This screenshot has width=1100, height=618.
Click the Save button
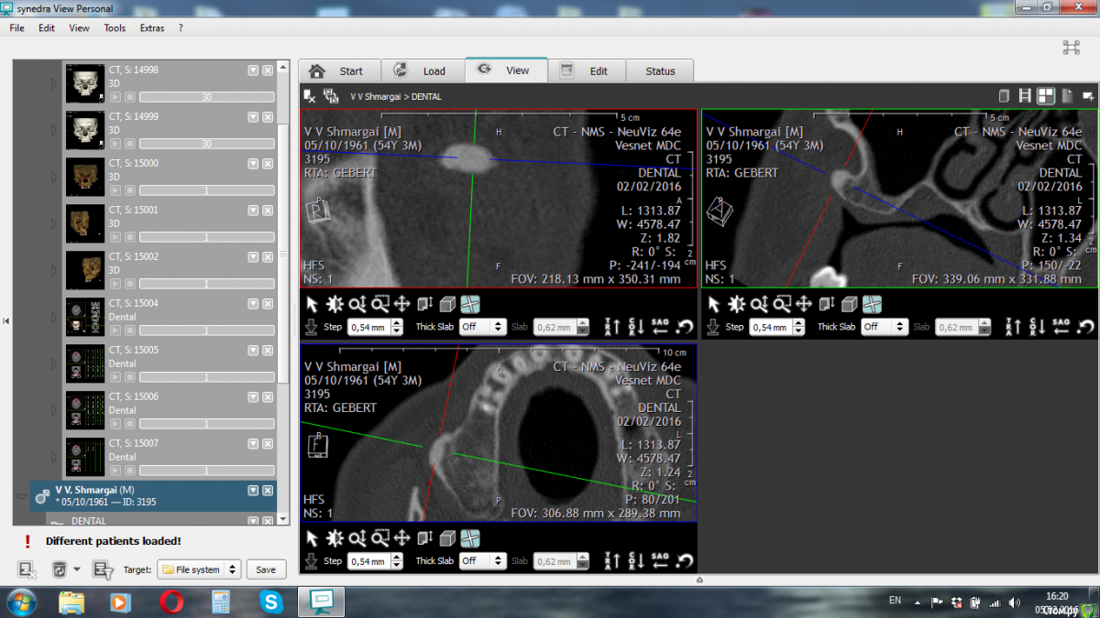266,569
